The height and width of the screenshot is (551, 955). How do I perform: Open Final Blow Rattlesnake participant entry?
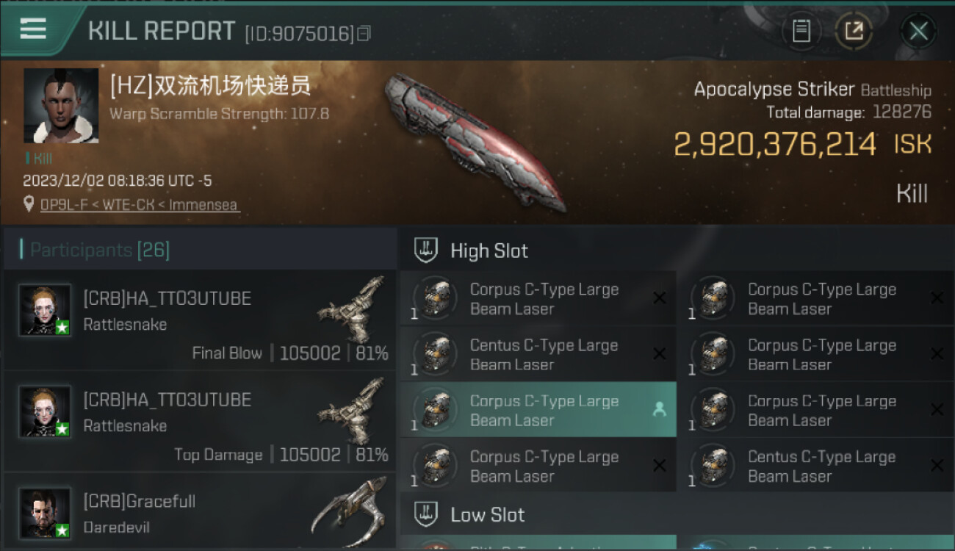click(200, 320)
